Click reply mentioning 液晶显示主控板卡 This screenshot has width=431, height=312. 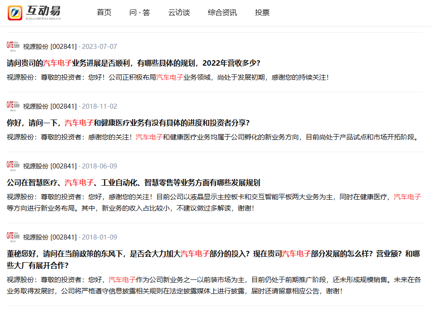[214, 202]
